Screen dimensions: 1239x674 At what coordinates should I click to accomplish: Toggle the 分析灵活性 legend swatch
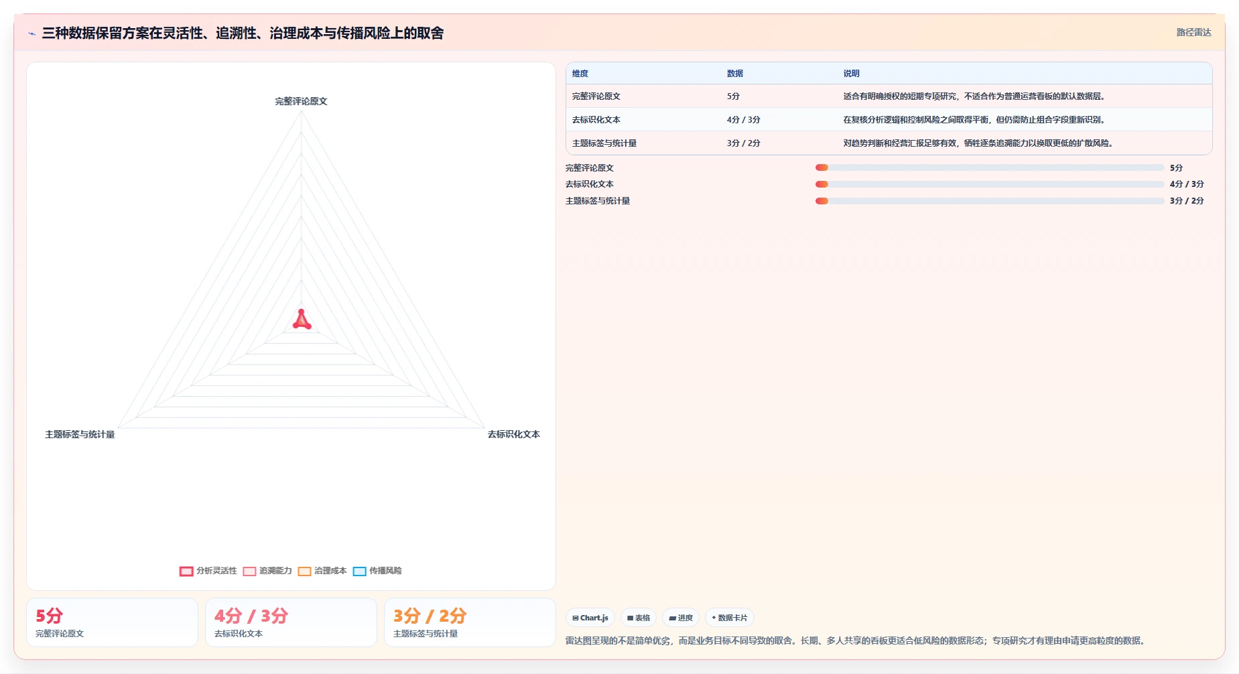coord(186,571)
